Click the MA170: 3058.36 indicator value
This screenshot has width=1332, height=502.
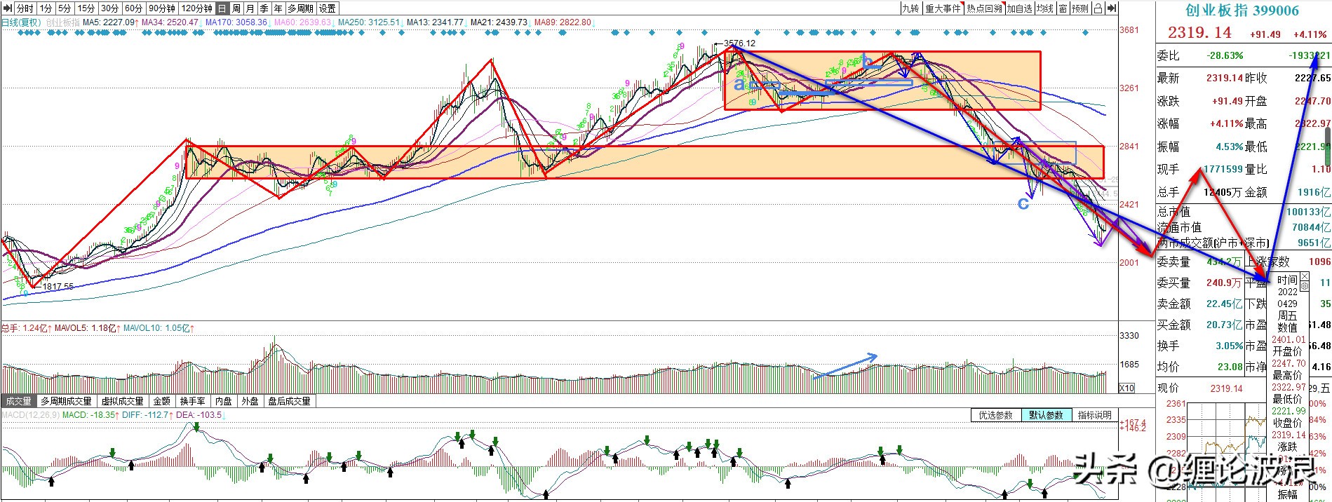tap(238, 22)
